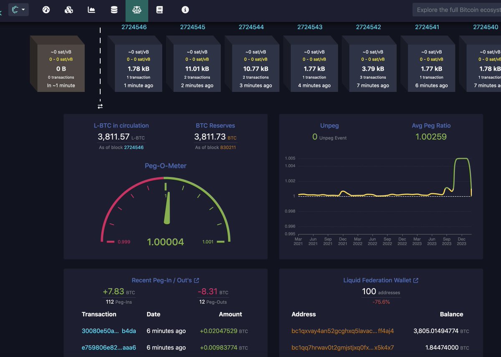Open the Assets database icon
The width and height of the screenshot is (501, 357).
[114, 10]
